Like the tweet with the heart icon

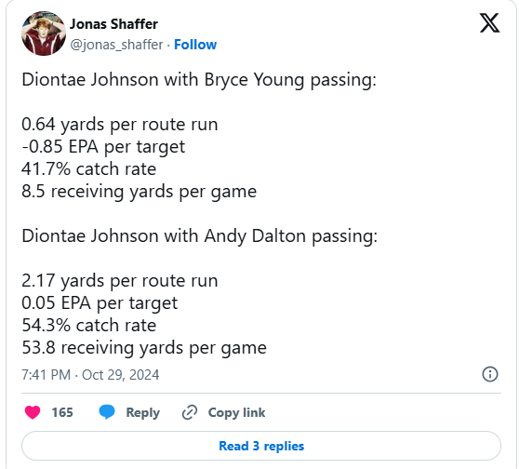point(33,412)
